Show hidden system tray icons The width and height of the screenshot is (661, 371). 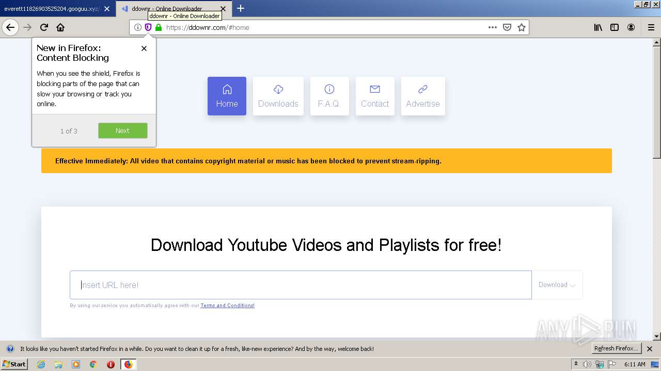[576, 364]
